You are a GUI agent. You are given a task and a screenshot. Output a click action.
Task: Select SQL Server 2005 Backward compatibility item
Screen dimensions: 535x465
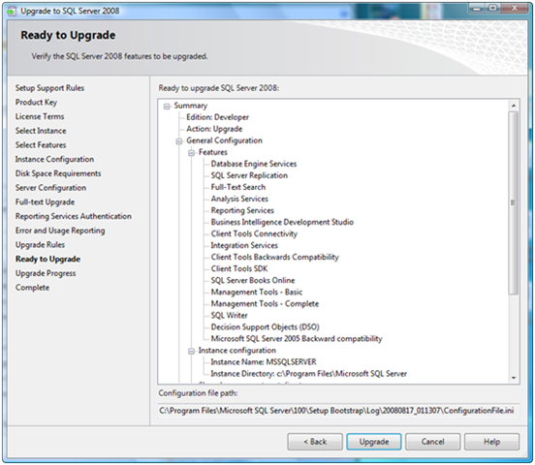pyautogui.click(x=297, y=339)
